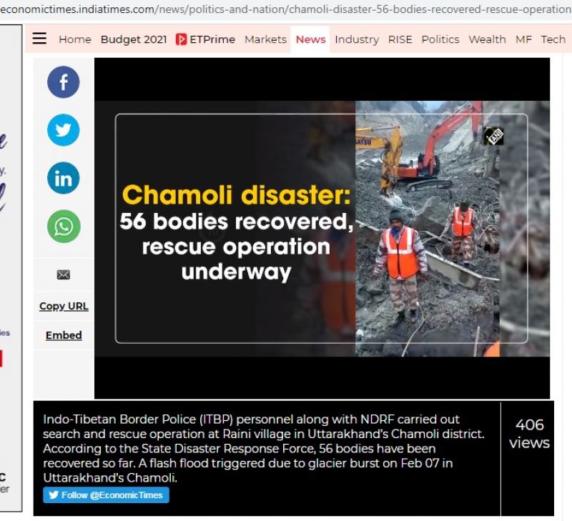
Task: Open the Markets menu
Action: click(x=265, y=39)
